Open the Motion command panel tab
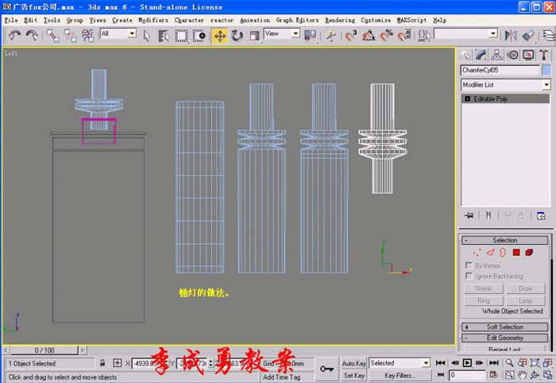This screenshot has height=383, width=556. 512,55
